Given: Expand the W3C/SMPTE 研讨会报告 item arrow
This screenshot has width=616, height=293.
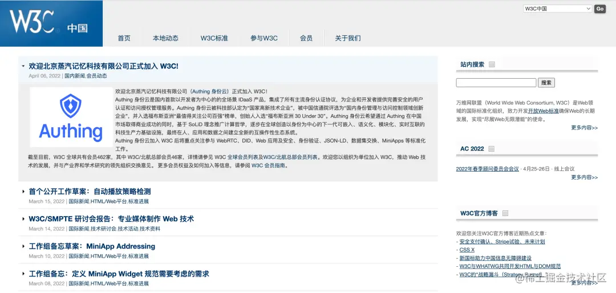Looking at the screenshot, I should [x=23, y=219].
